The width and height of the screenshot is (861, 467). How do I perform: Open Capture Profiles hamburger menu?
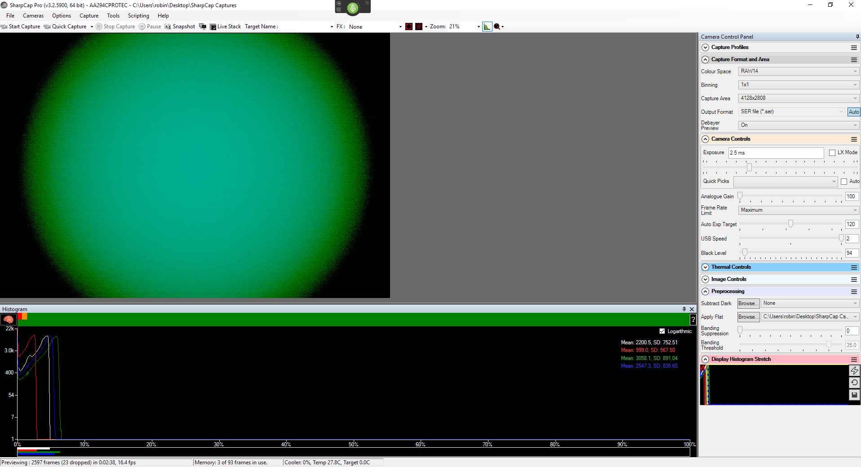854,48
